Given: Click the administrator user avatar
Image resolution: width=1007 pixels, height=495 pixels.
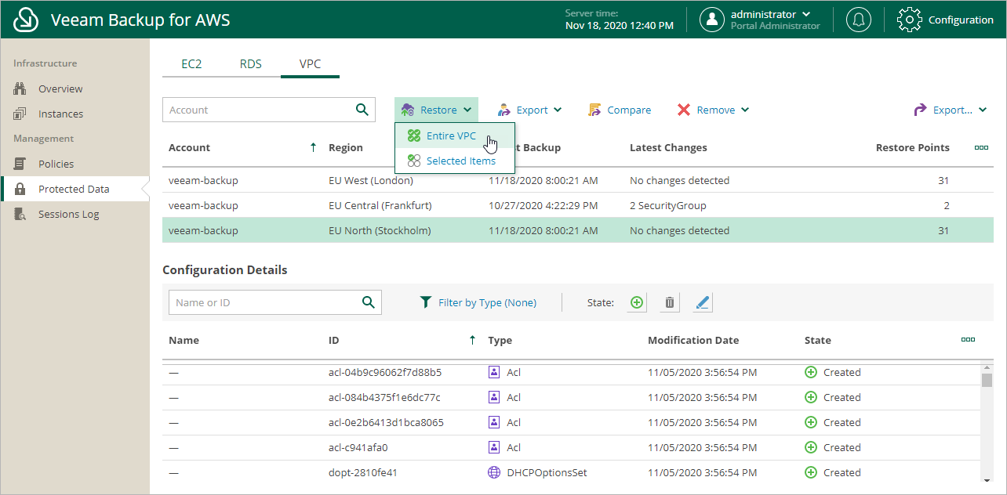Looking at the screenshot, I should pos(711,20).
